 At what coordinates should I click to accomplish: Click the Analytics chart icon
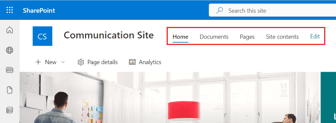(132, 62)
